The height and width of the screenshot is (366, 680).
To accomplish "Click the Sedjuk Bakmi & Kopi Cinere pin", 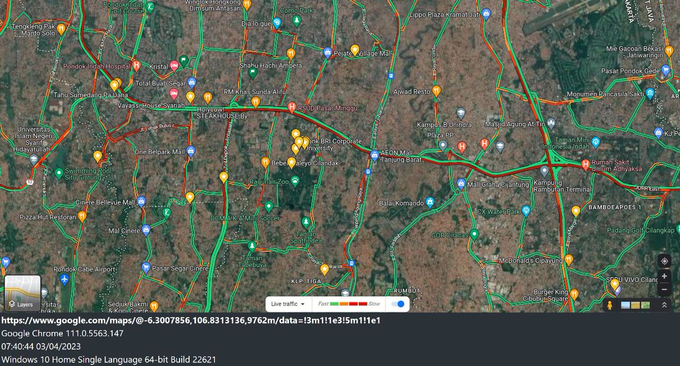I will [x=153, y=306].
